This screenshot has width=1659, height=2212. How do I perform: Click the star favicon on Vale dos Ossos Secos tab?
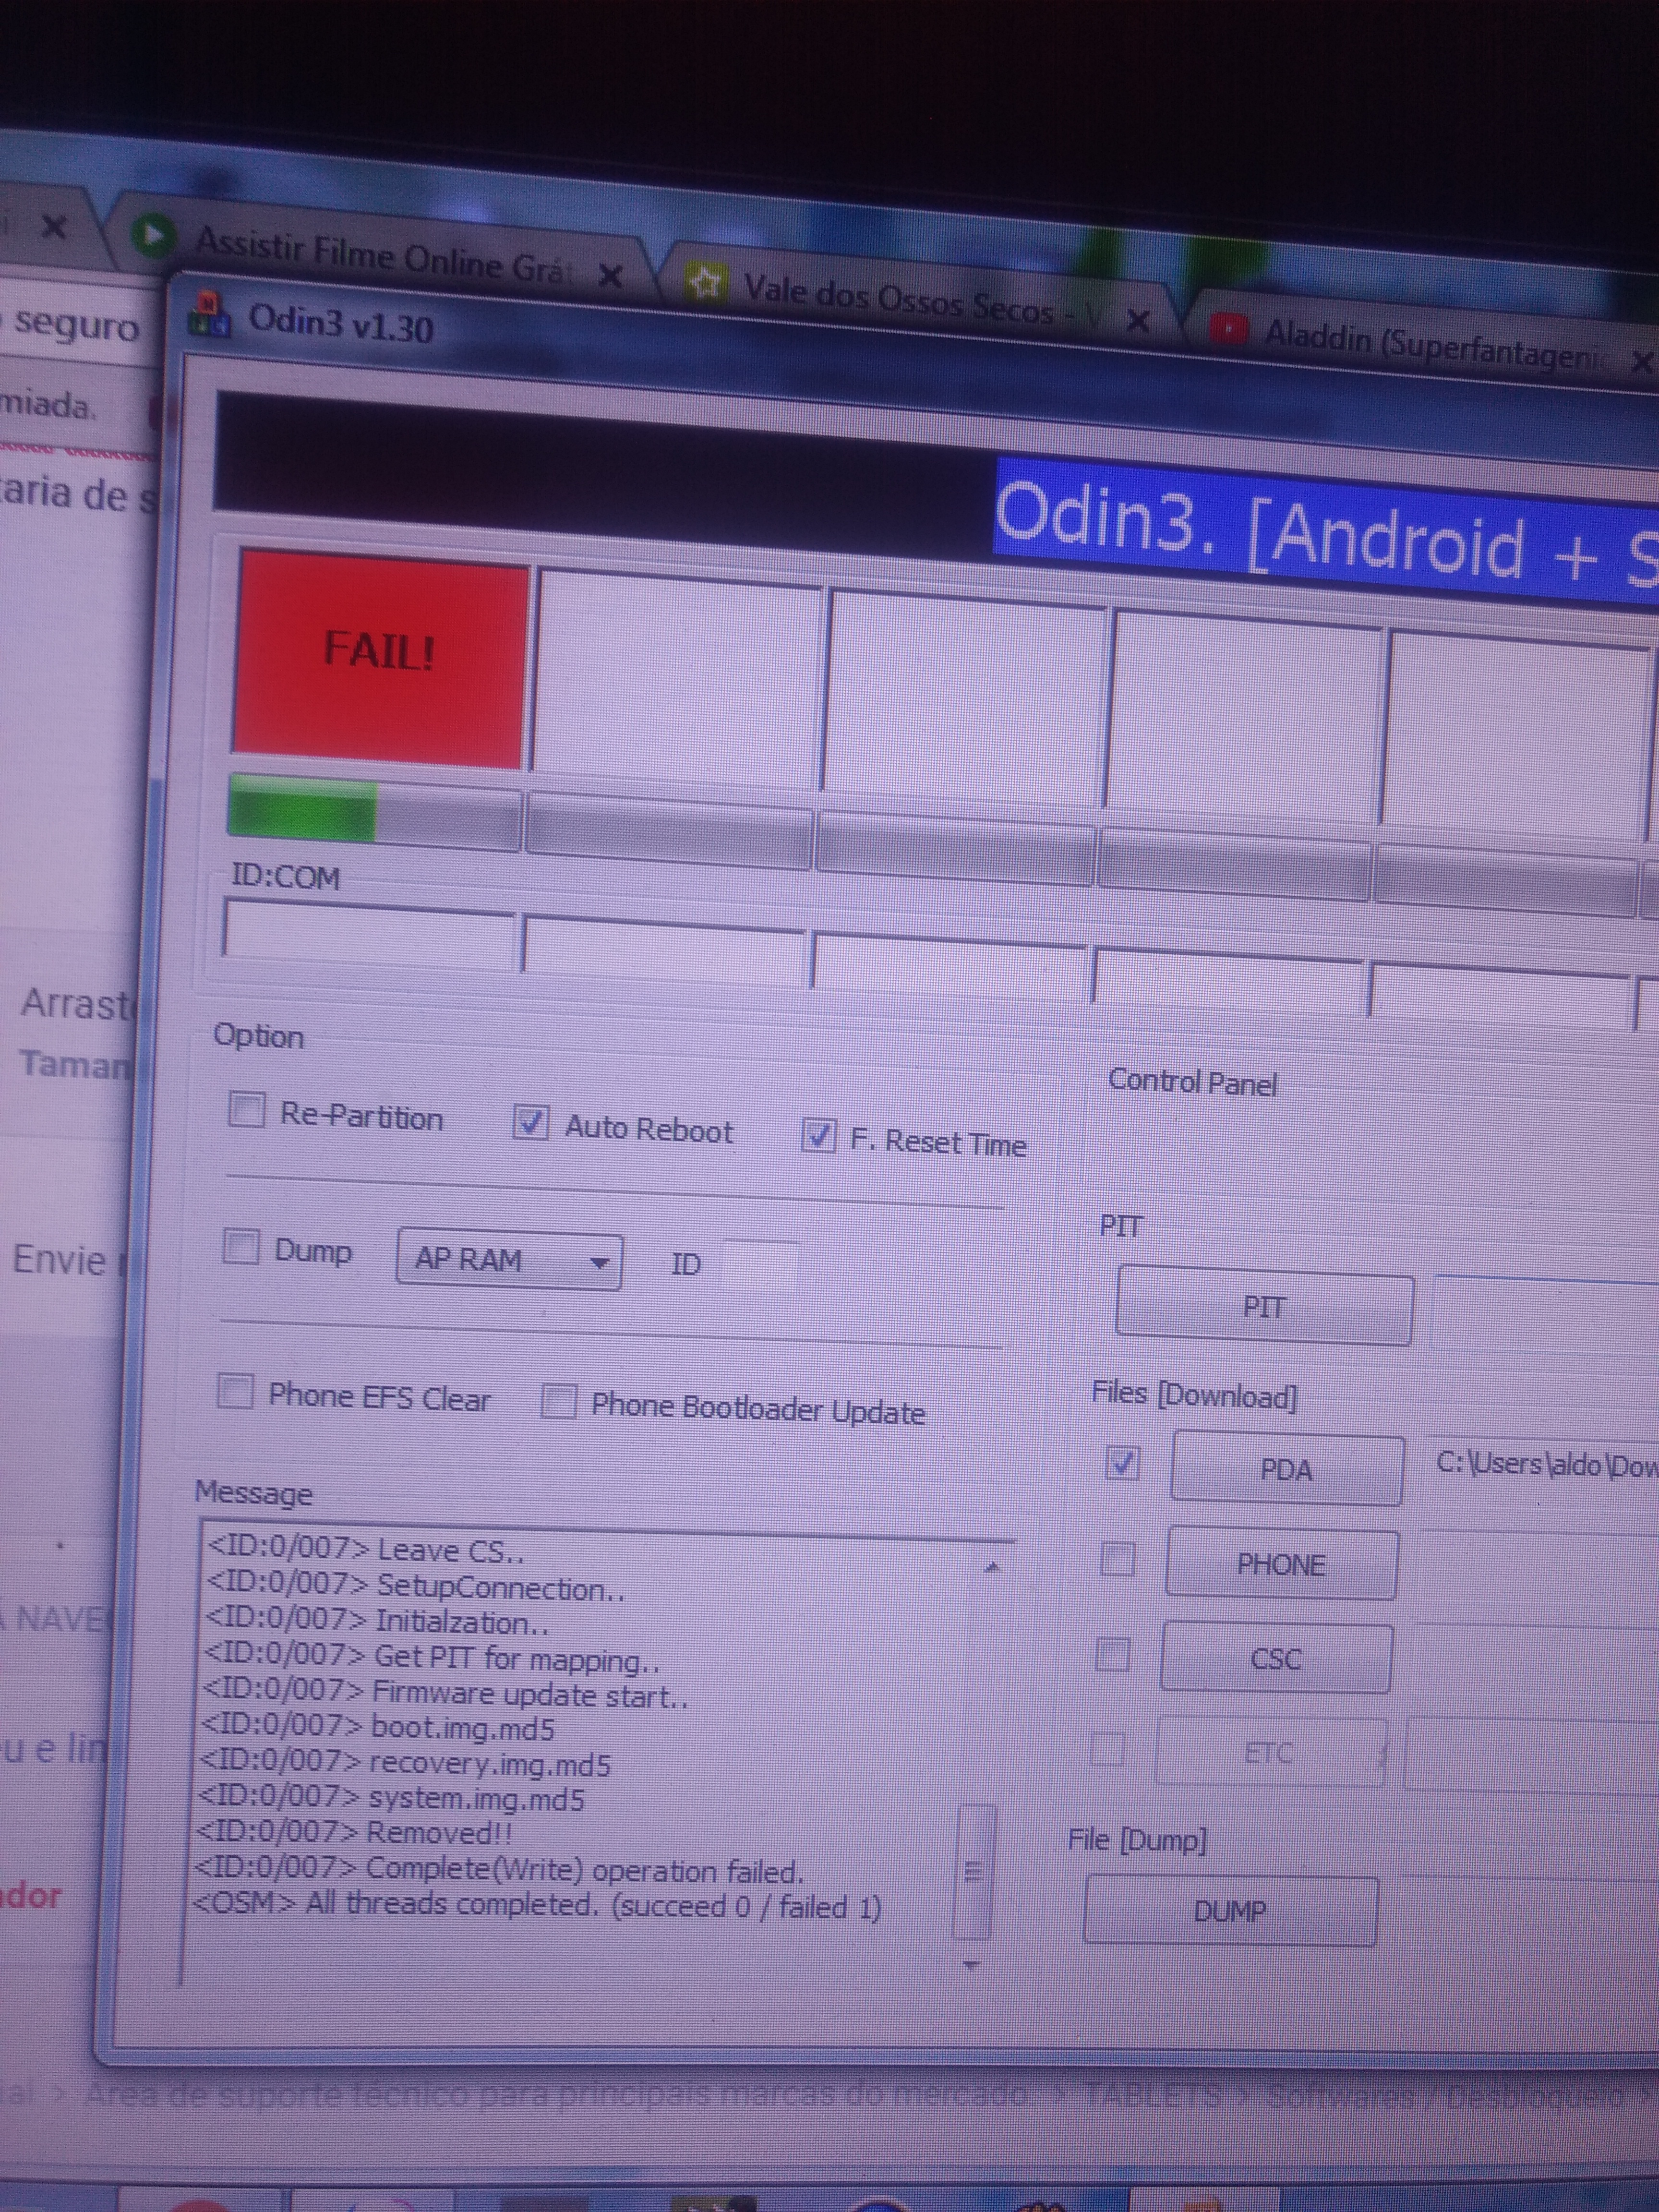coord(706,284)
